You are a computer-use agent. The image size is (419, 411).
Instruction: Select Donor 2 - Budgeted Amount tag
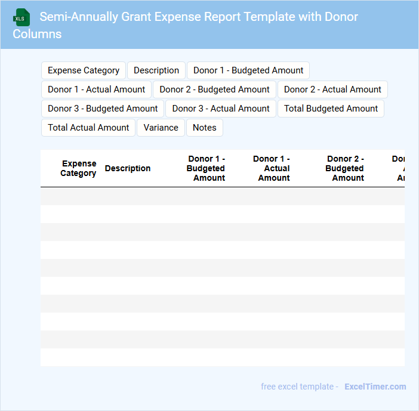[214, 89]
